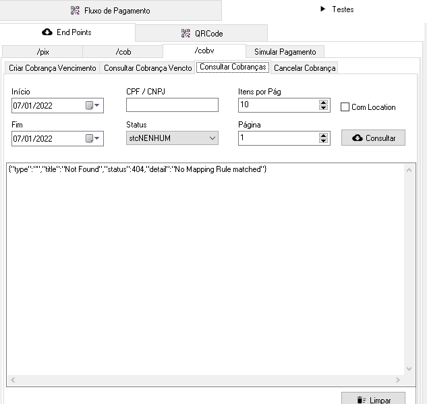Click the cloud icon on End Points tab
The width and height of the screenshot is (427, 404).
[47, 32]
